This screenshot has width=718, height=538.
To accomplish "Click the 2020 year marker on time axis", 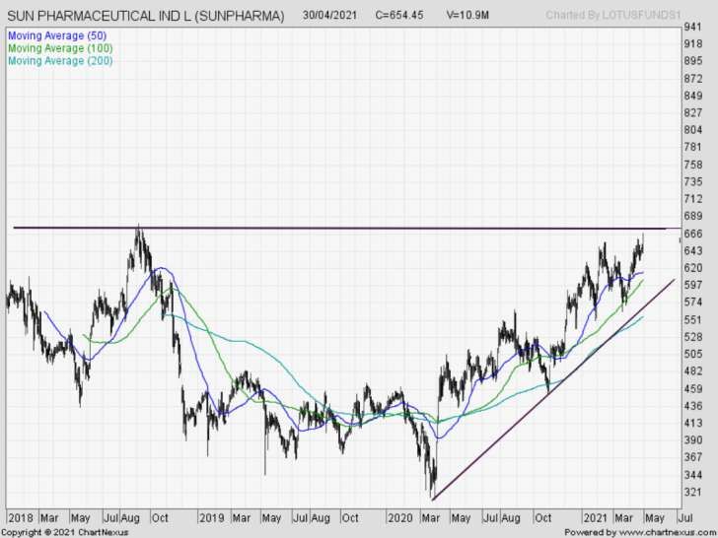I will (399, 516).
